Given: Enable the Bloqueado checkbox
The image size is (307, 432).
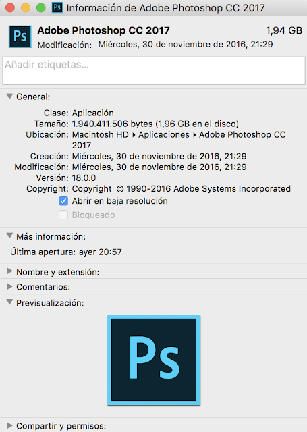Looking at the screenshot, I should pos(63,215).
